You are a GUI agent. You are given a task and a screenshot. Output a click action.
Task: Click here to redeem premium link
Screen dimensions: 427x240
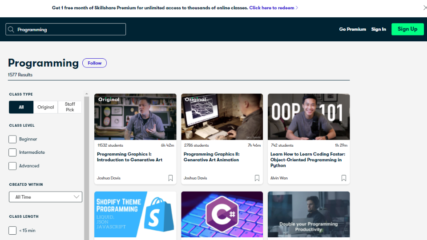[274, 8]
